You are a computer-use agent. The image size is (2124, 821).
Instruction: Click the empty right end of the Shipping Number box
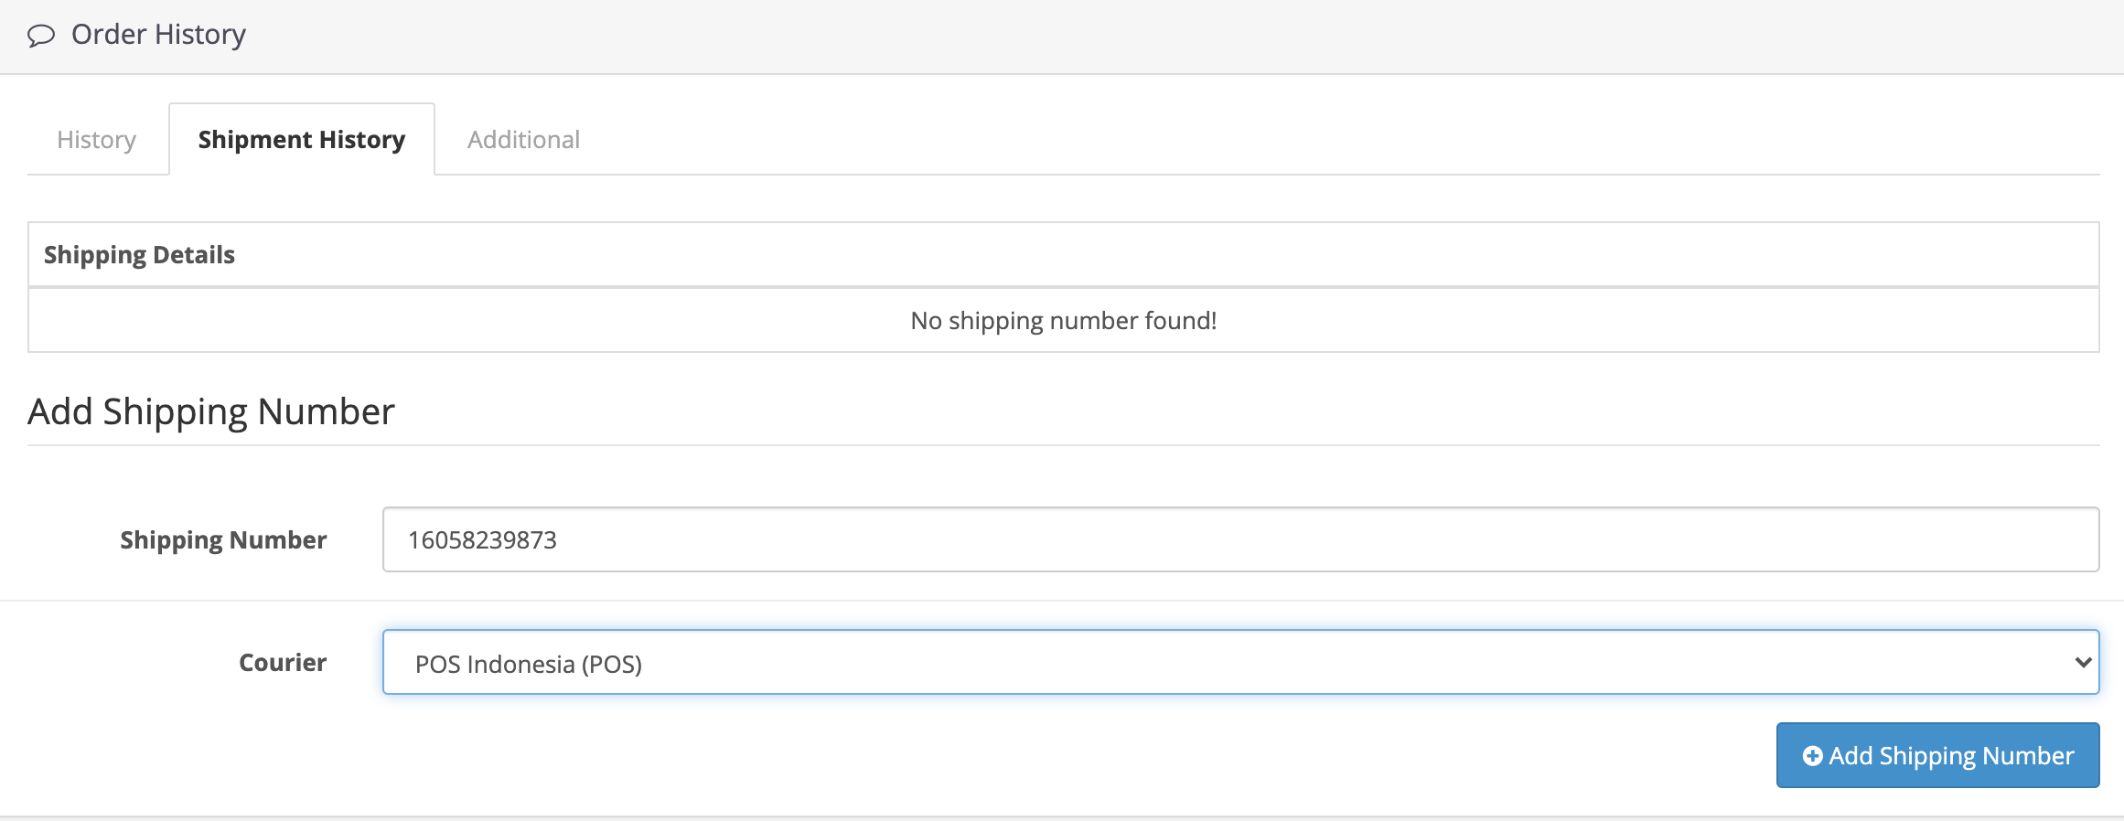[x=2012, y=539]
